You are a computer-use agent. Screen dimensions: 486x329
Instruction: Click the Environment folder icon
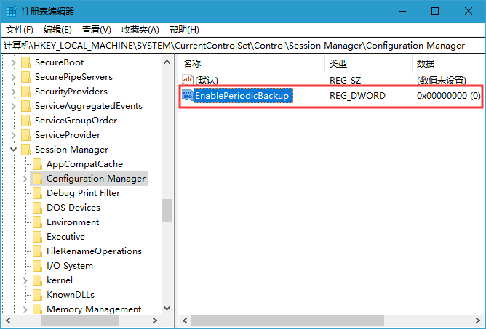(x=38, y=222)
